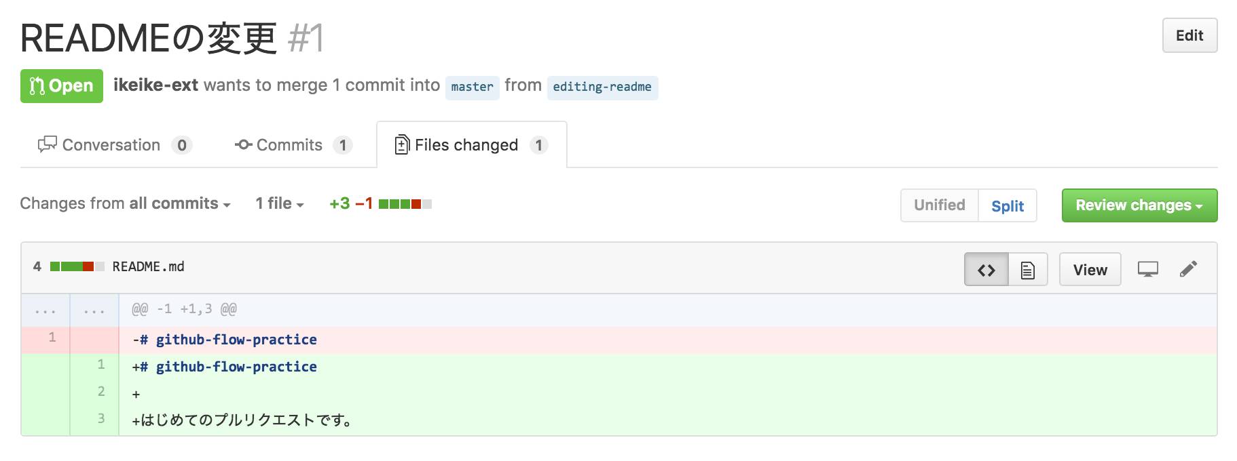The image size is (1237, 461).
Task: Switch to rich diff document icon
Action: [1028, 270]
